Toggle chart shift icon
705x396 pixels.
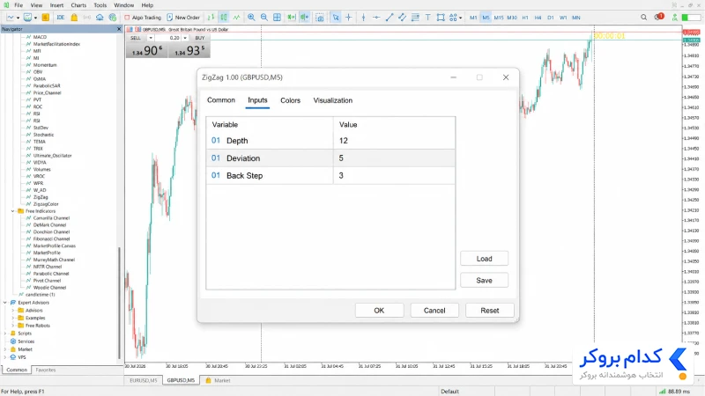(x=304, y=18)
